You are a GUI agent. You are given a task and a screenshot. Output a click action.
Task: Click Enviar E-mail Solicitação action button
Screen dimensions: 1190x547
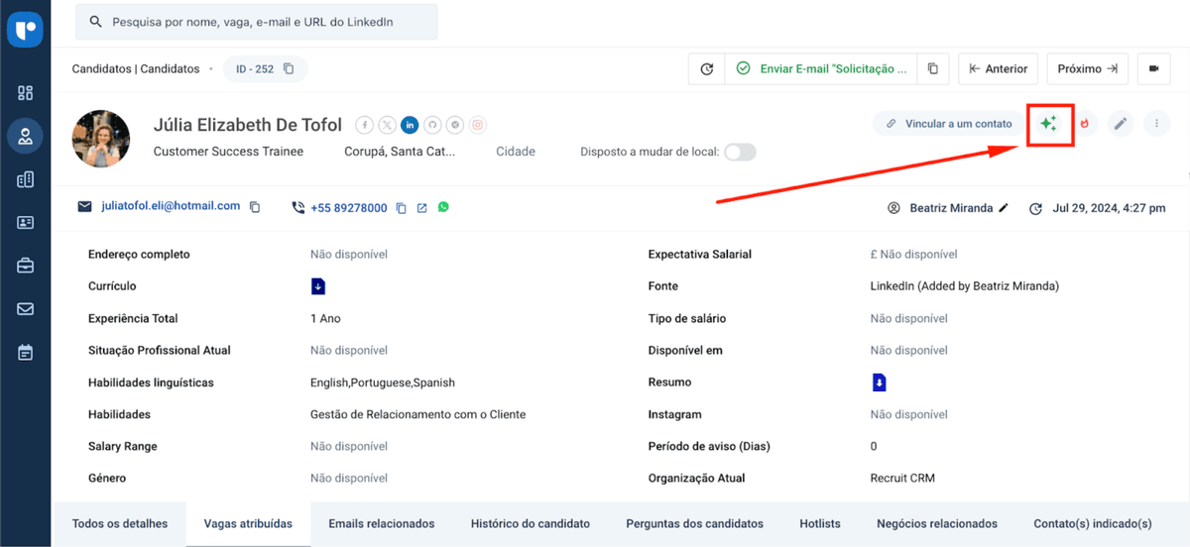tap(822, 69)
